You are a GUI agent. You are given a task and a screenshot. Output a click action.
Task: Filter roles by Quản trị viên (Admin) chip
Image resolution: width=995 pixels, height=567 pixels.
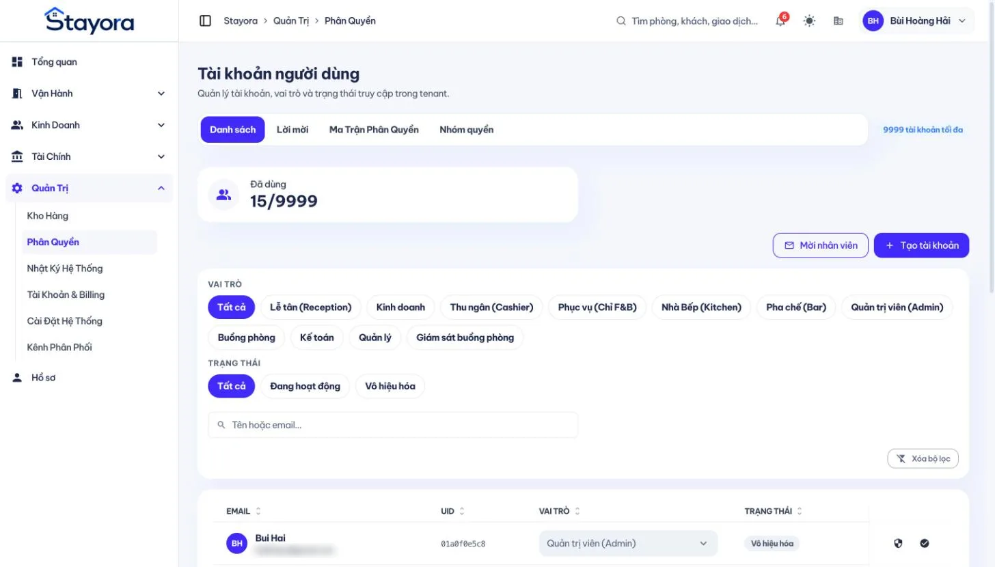pyautogui.click(x=897, y=307)
